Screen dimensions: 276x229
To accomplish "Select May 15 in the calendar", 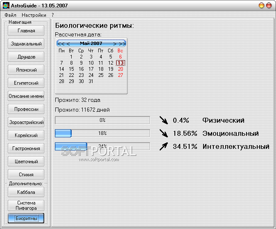I will coord(71,69).
